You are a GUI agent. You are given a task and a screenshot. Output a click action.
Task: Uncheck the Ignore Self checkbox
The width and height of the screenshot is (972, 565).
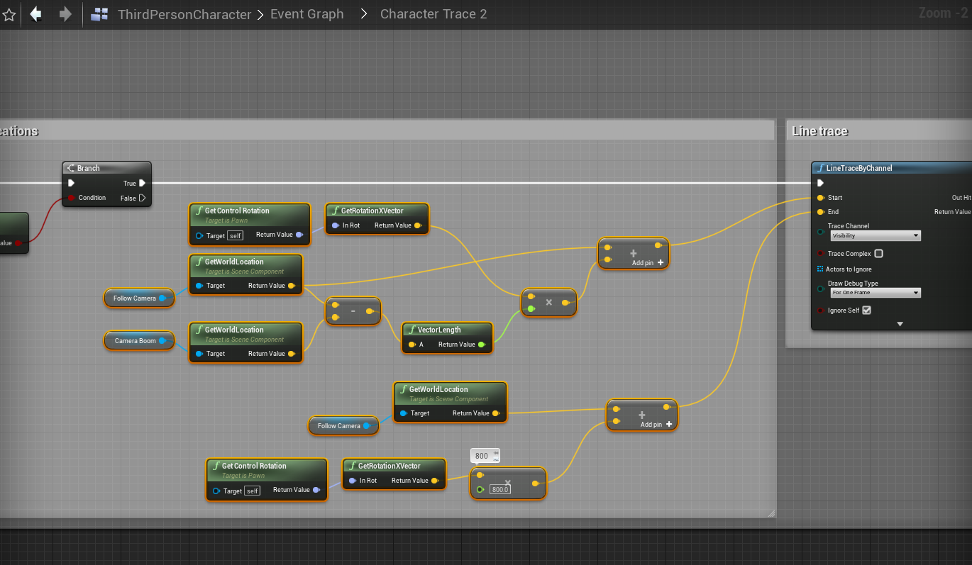click(x=866, y=311)
